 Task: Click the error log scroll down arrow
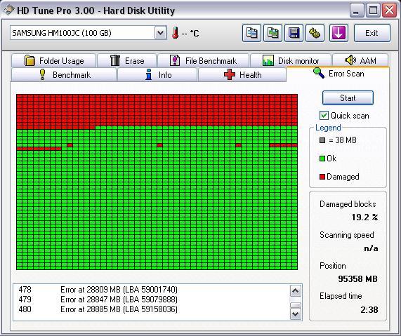pos(296,314)
